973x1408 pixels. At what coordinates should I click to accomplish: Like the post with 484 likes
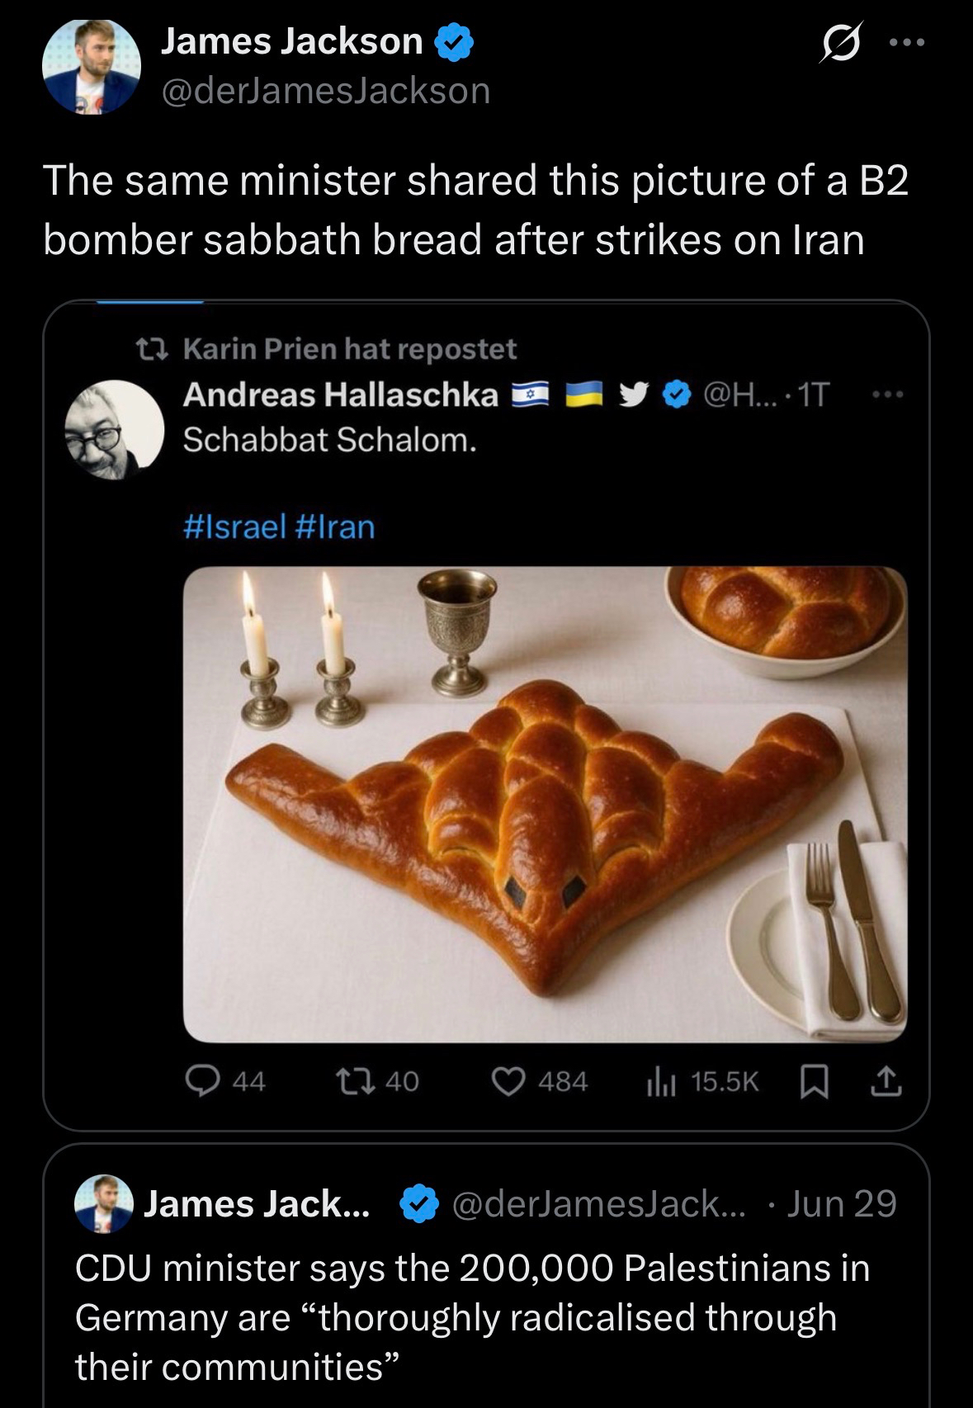click(x=508, y=1081)
